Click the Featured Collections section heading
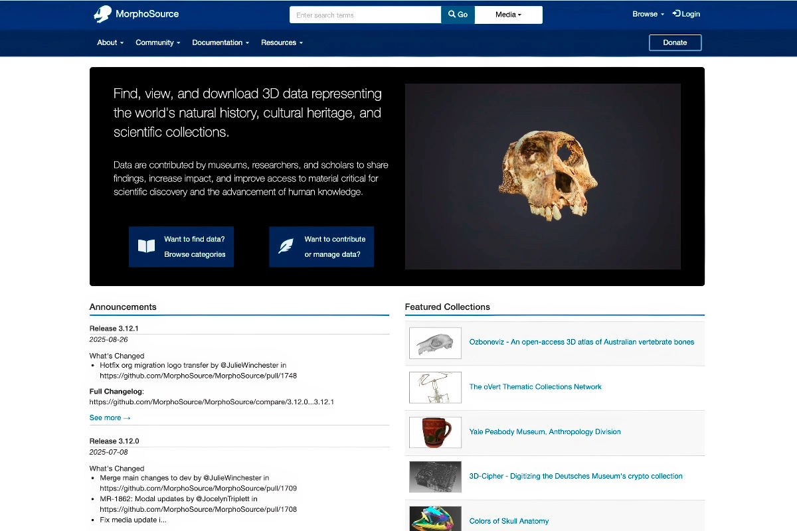797x531 pixels. pos(448,307)
